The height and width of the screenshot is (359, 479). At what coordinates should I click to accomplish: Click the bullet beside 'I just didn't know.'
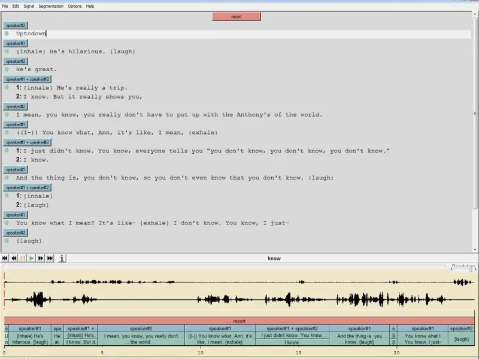coord(7,151)
